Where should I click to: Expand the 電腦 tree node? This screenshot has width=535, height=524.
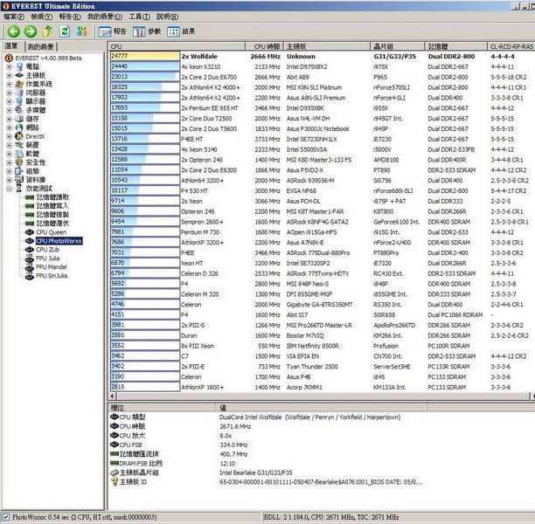coord(10,67)
